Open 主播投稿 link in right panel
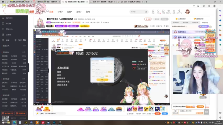Screen dimensions: 223x125 tap(181, 19)
